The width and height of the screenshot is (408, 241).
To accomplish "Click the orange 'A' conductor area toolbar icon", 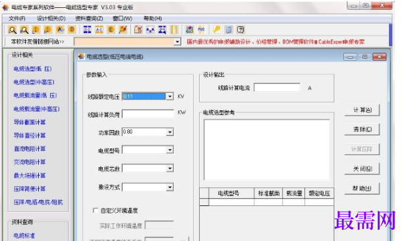I will [60, 30].
